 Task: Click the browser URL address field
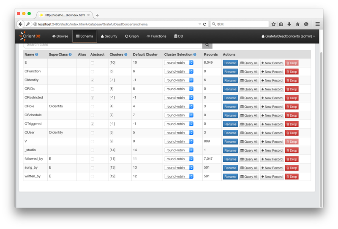click(x=117, y=24)
